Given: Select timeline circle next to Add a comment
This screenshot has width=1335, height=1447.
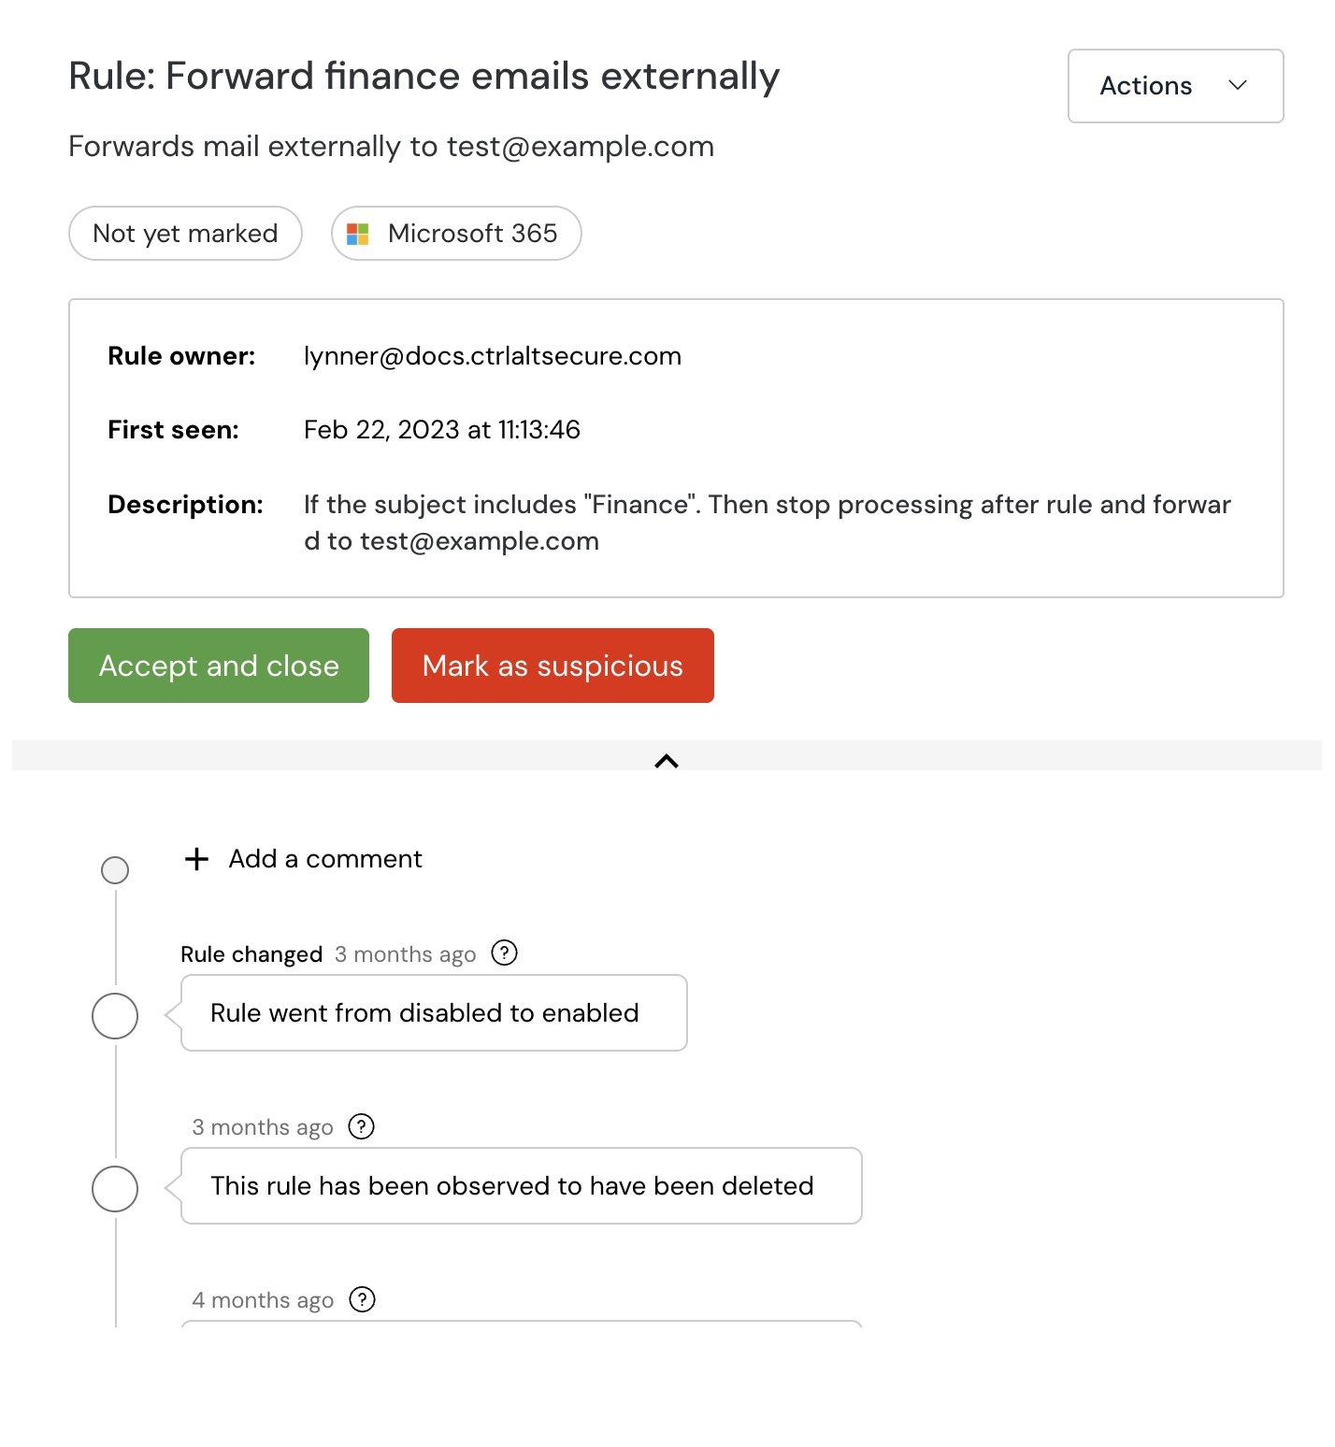Looking at the screenshot, I should tap(114, 869).
